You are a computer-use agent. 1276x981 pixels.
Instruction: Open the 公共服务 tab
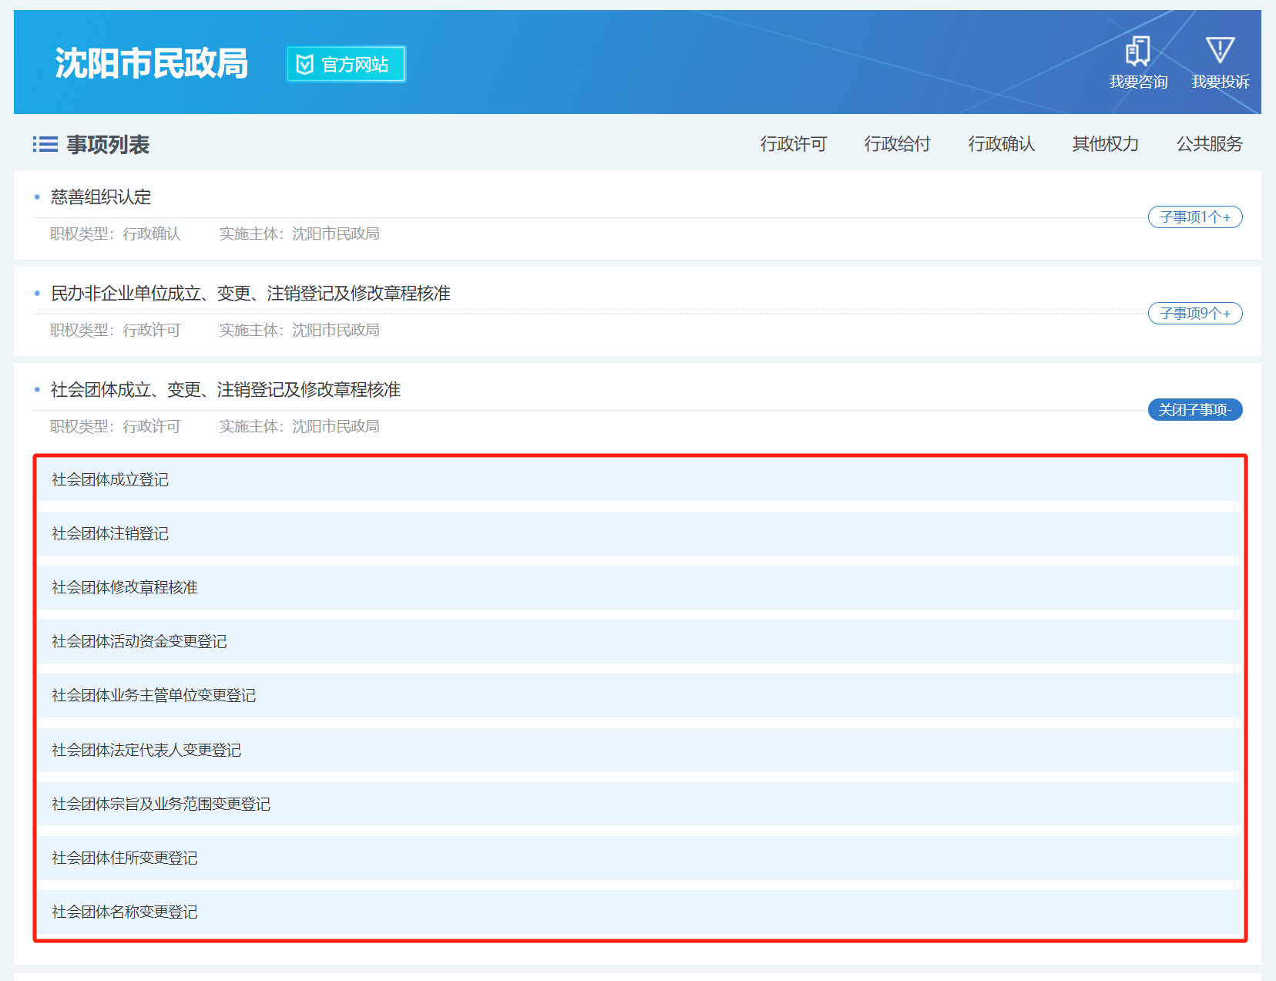click(1209, 144)
